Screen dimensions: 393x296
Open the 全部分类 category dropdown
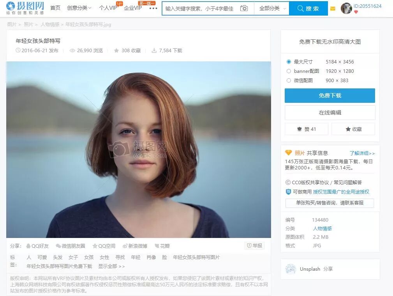(x=272, y=8)
